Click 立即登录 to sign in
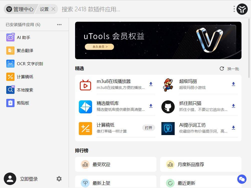 click(29, 179)
